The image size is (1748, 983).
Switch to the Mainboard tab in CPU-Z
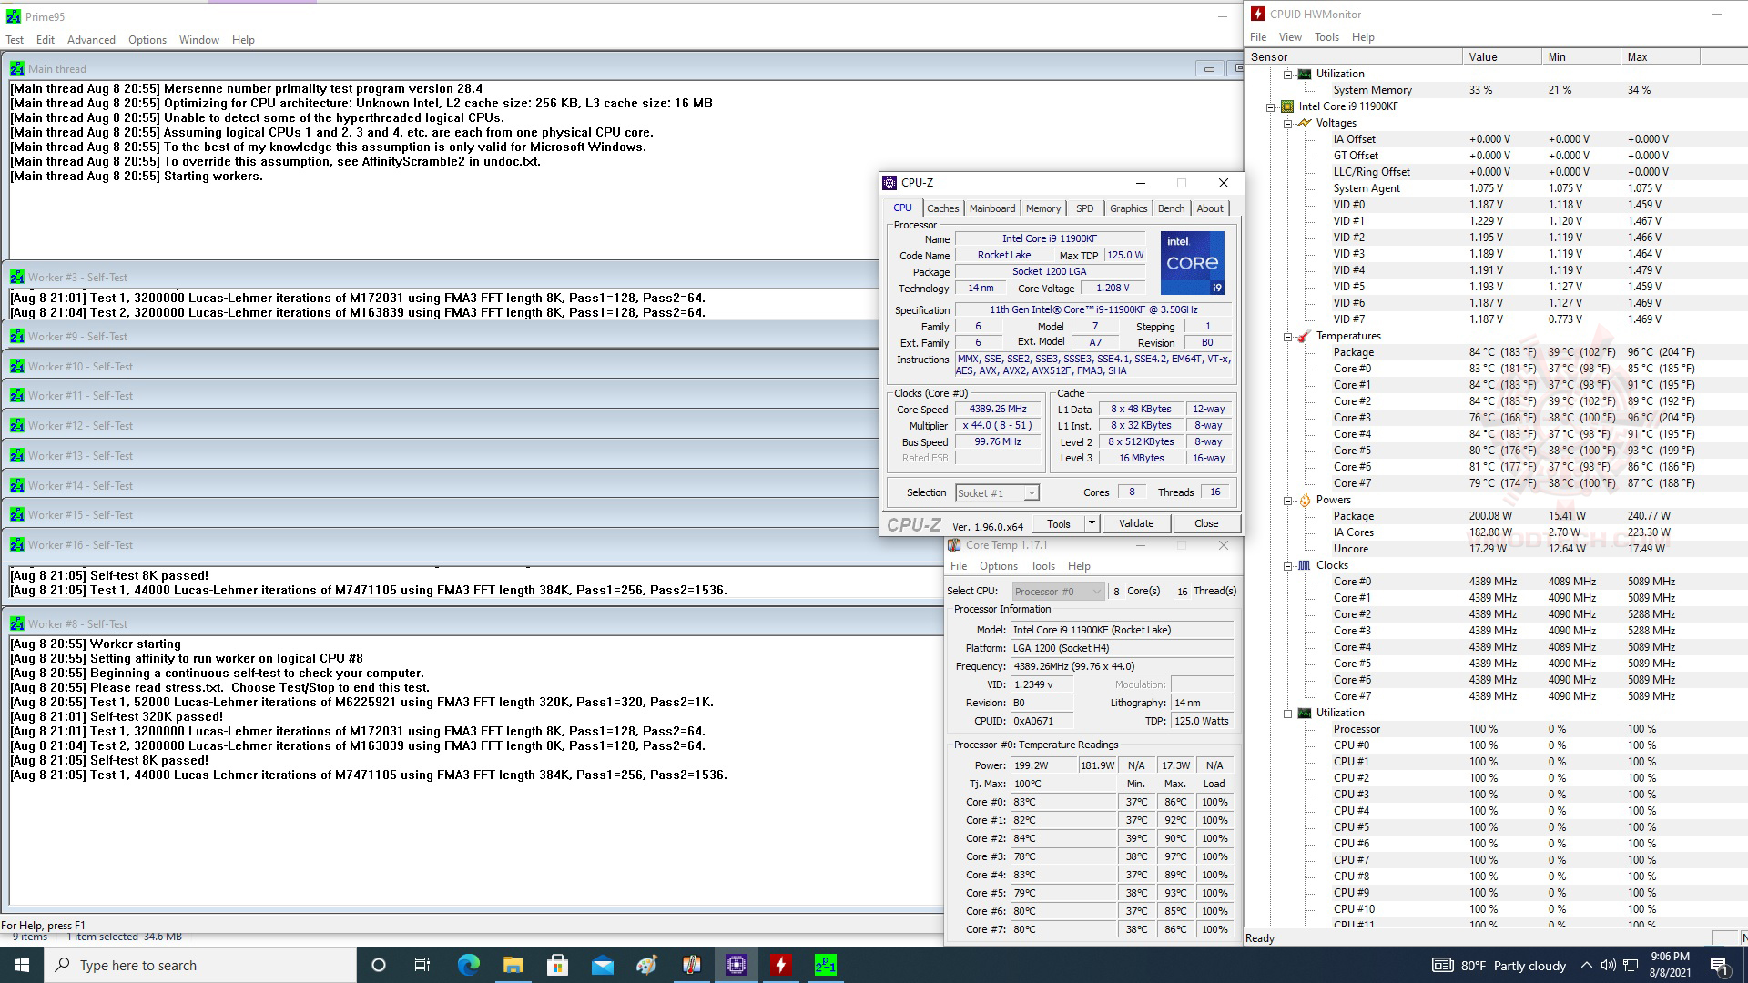[x=991, y=208]
